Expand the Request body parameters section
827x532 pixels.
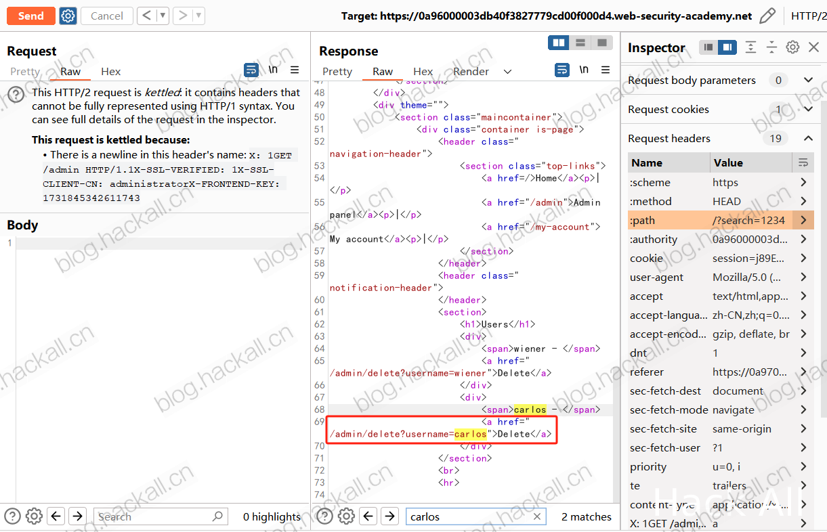click(x=808, y=80)
